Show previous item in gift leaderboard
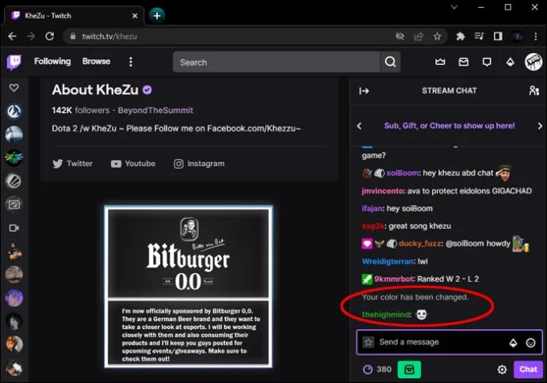This screenshot has width=547, height=383. (359, 126)
